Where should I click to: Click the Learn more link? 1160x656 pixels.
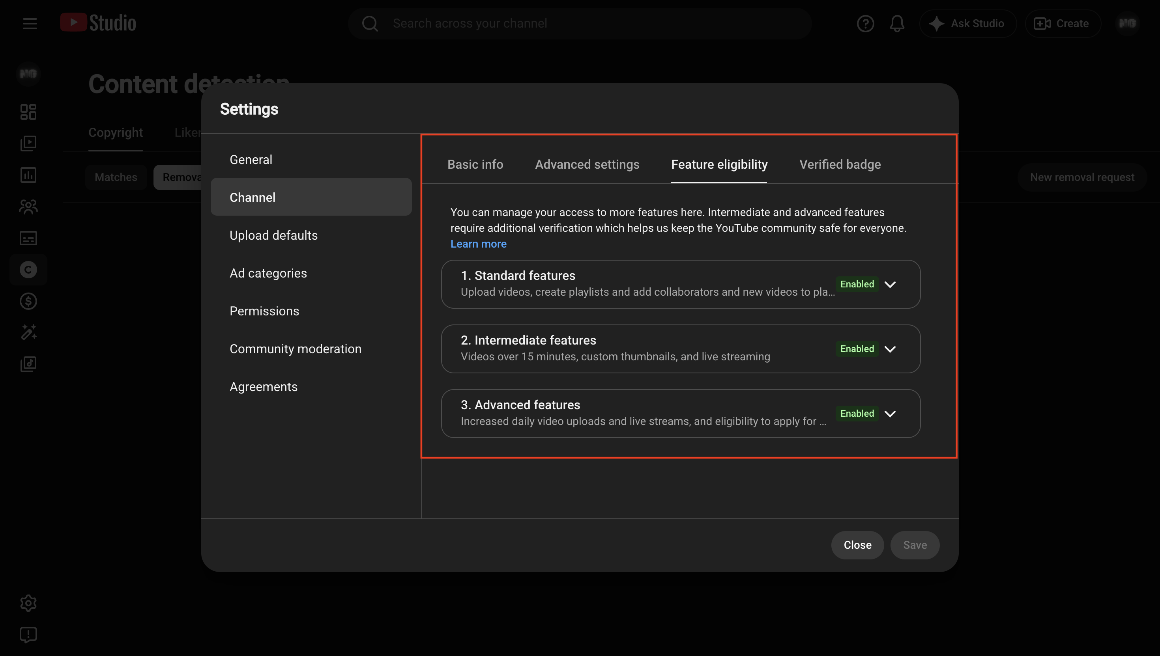(478, 244)
